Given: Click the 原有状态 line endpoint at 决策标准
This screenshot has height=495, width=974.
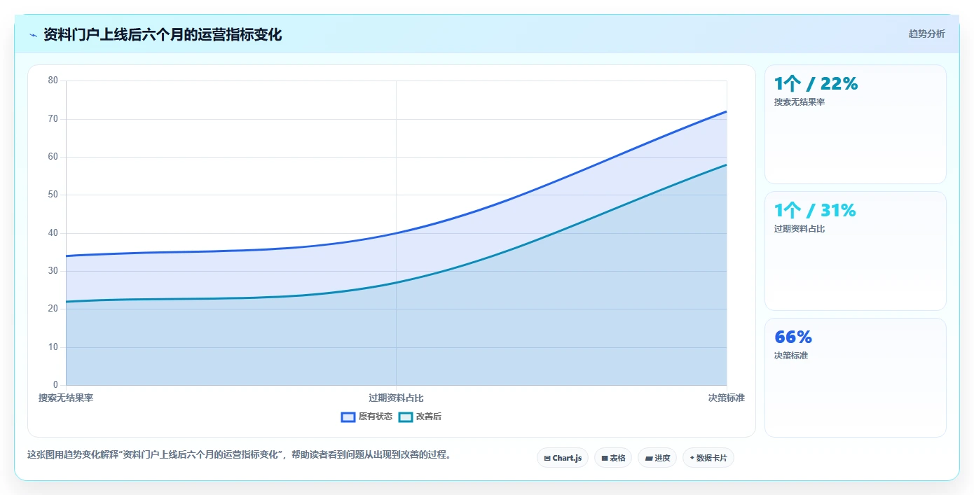Looking at the screenshot, I should (x=727, y=111).
